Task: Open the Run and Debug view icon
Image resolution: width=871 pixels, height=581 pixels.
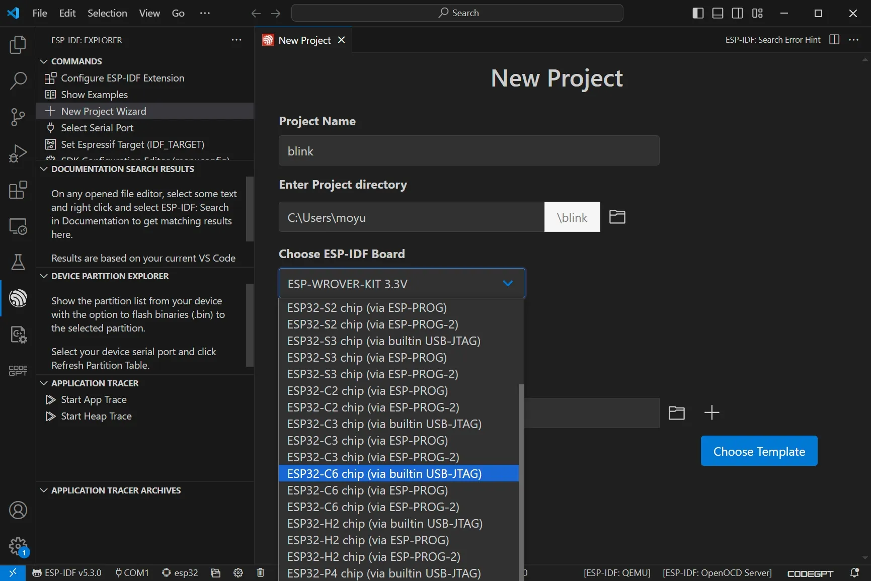Action: pos(18,153)
